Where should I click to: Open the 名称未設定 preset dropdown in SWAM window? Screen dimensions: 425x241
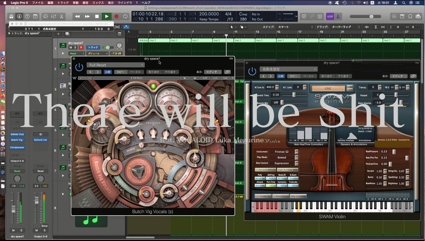point(288,69)
